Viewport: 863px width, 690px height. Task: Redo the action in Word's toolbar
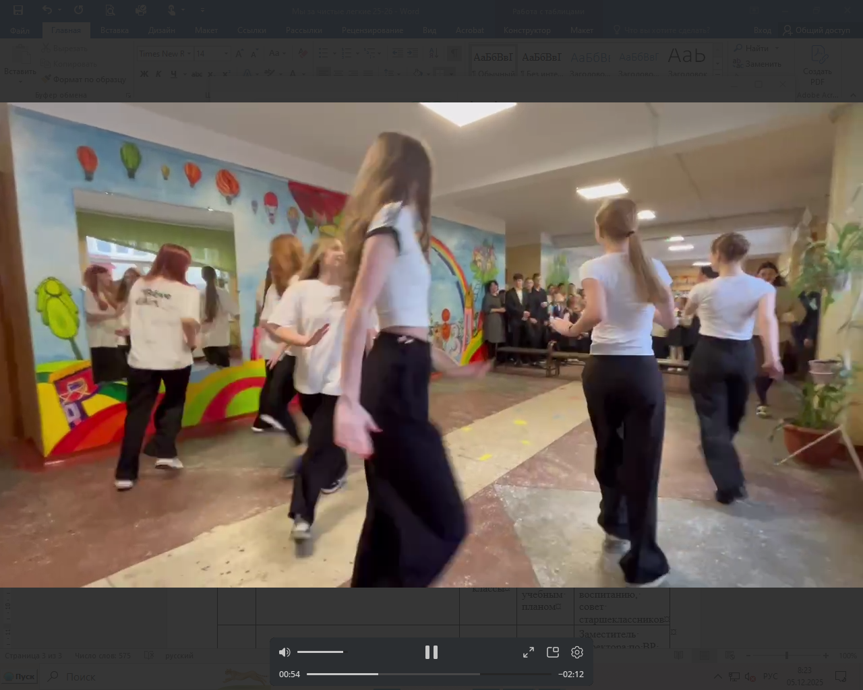click(79, 10)
